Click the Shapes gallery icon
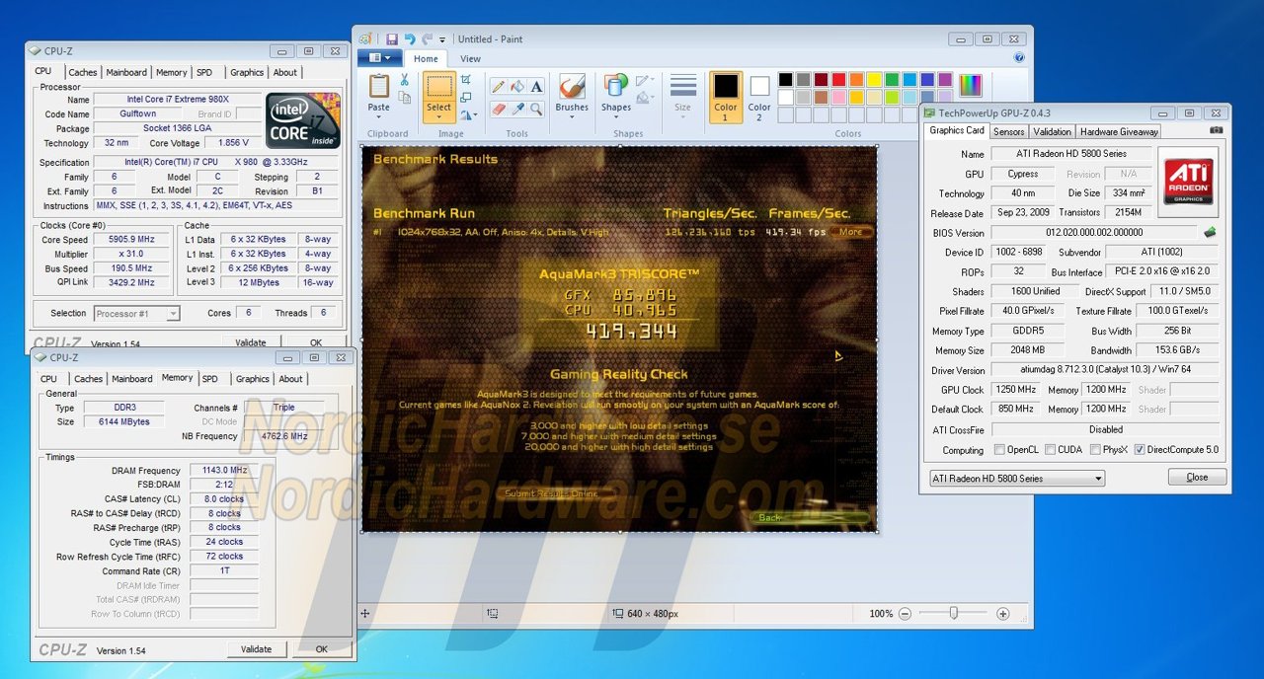 point(616,86)
